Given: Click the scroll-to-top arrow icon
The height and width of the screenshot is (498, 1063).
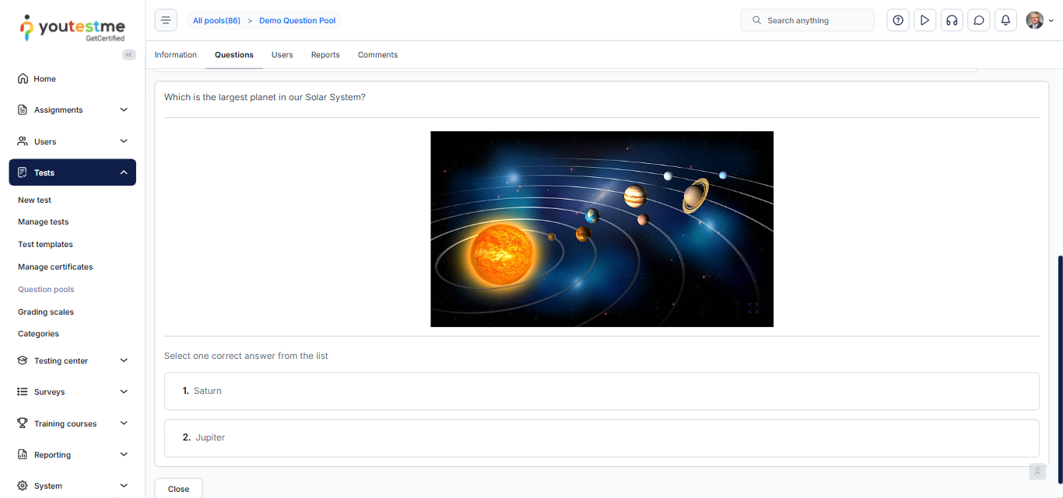Looking at the screenshot, I should pos(1037,472).
